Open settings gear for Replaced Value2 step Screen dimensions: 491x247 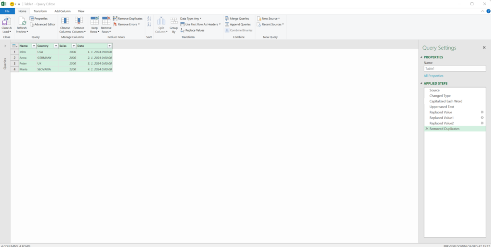(482, 123)
